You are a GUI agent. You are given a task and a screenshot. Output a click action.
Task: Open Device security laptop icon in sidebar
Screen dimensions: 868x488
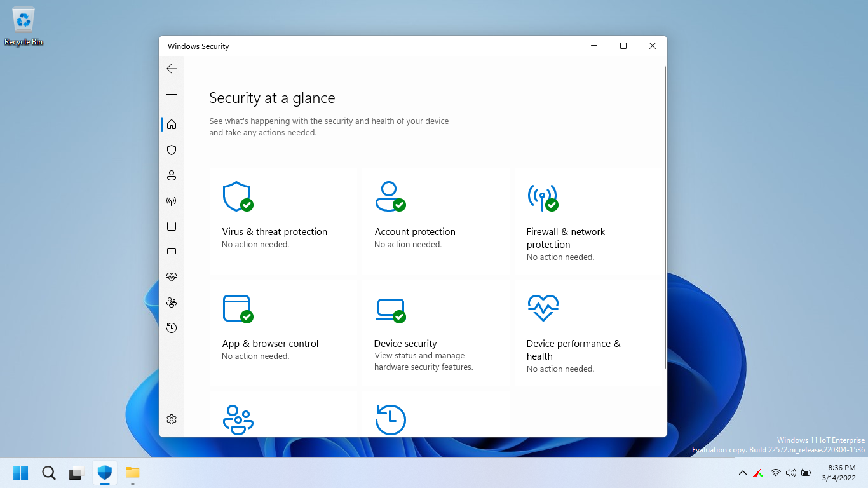coord(172,252)
